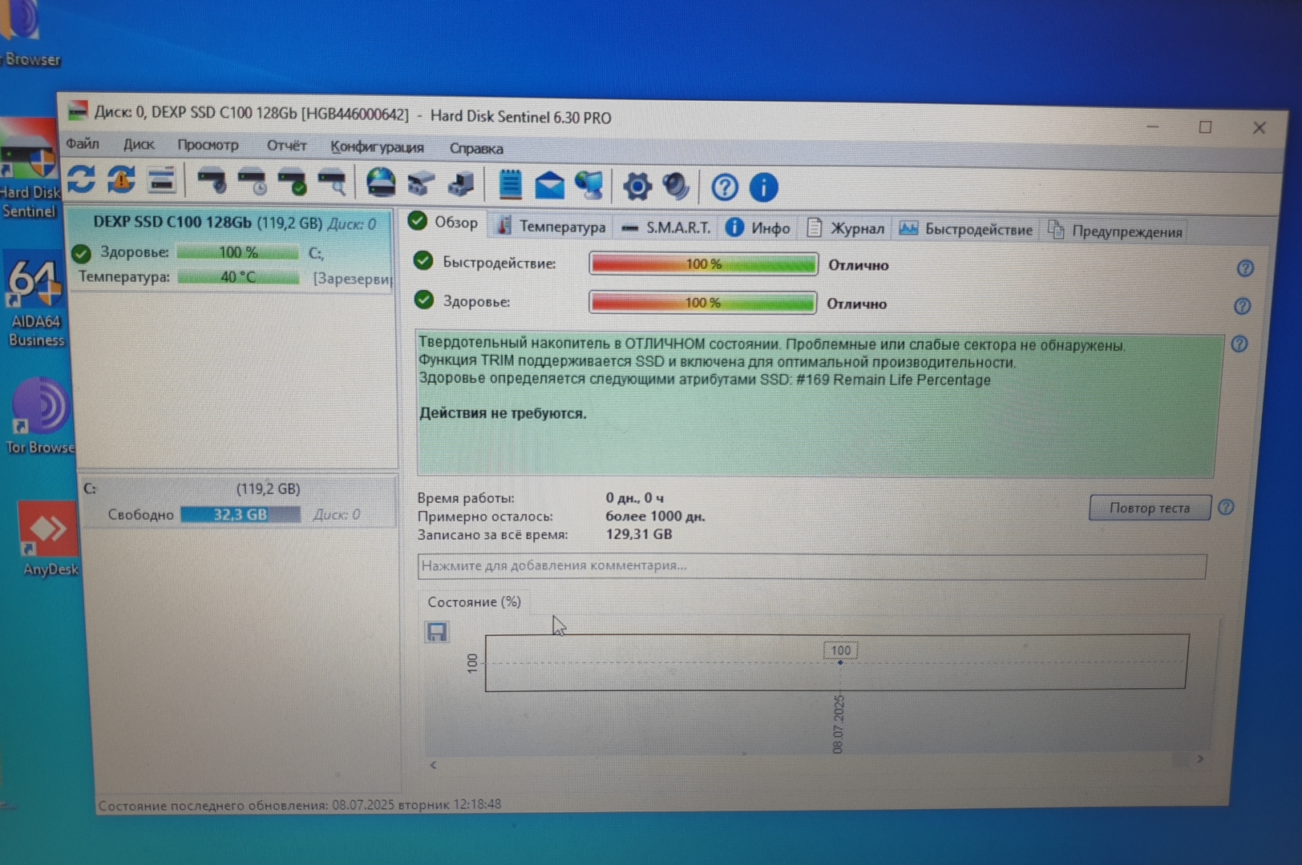Click the grey disk stack toolbar icon
This screenshot has width=1302, height=865.
point(421,184)
